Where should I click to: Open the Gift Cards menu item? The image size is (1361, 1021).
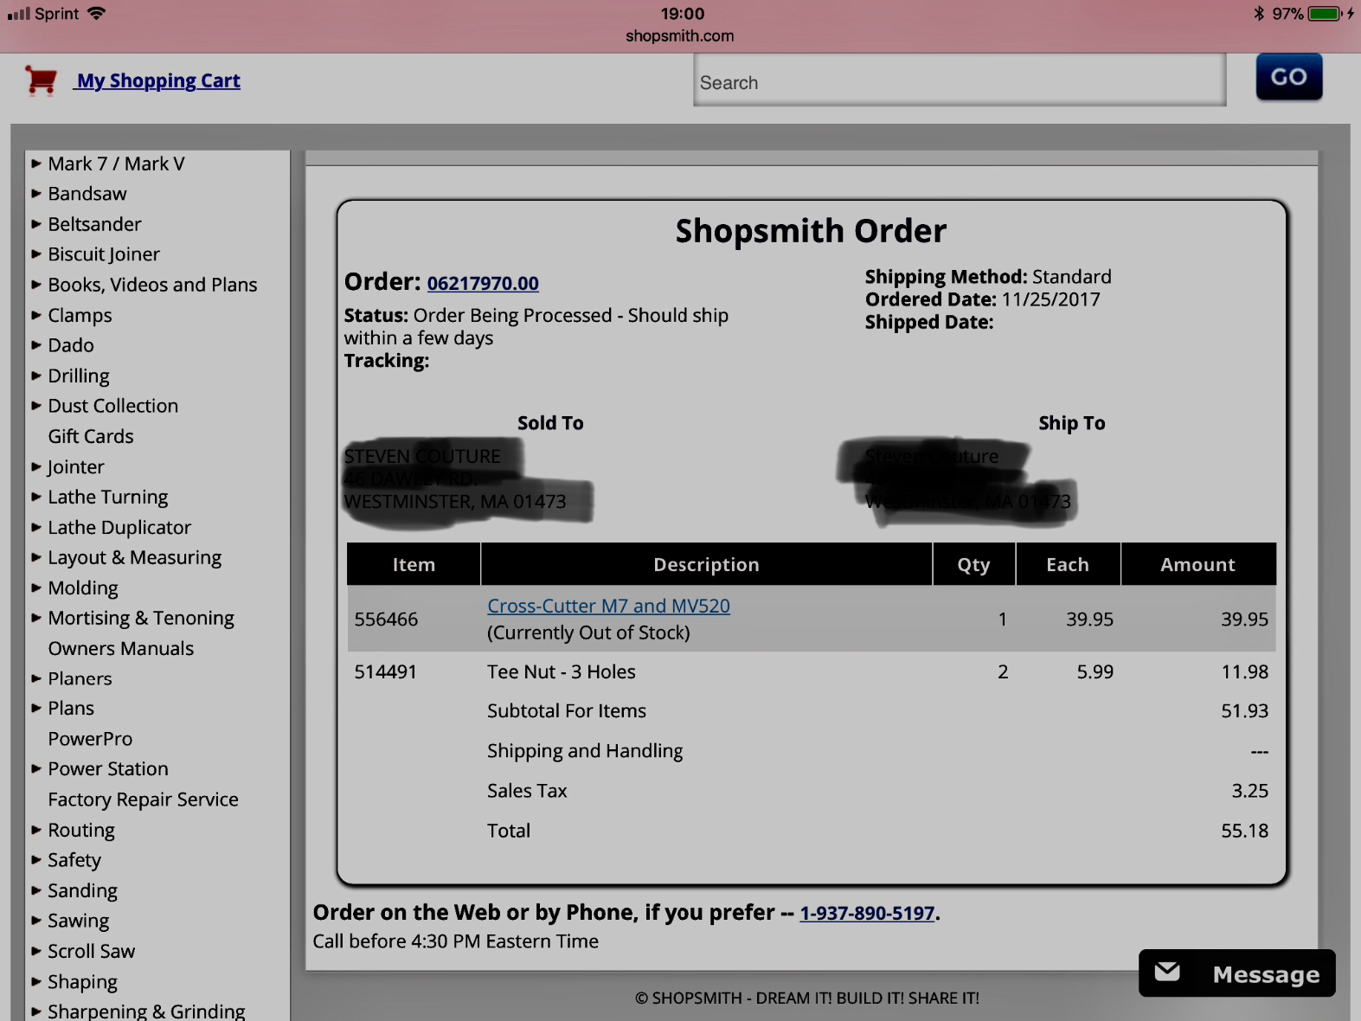[x=91, y=436]
